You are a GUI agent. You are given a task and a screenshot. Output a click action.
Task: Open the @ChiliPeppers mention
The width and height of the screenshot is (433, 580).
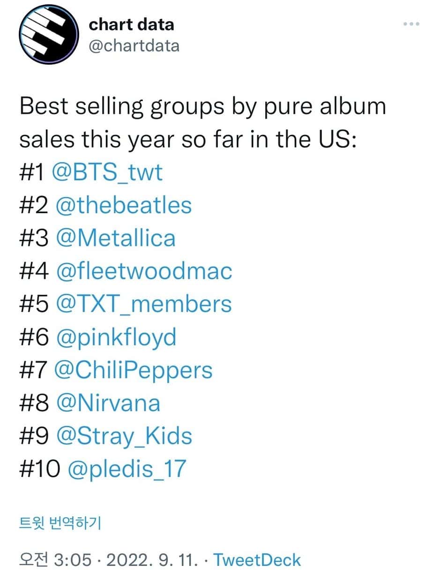pos(134,370)
